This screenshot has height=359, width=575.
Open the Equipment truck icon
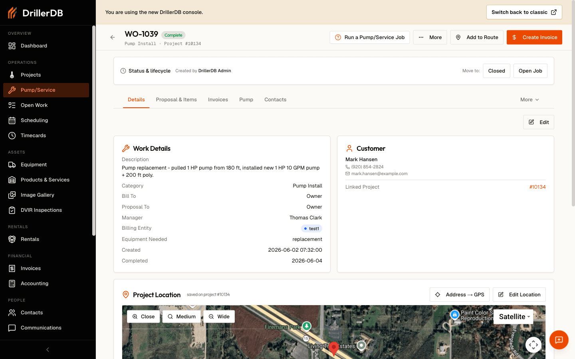coord(12,165)
